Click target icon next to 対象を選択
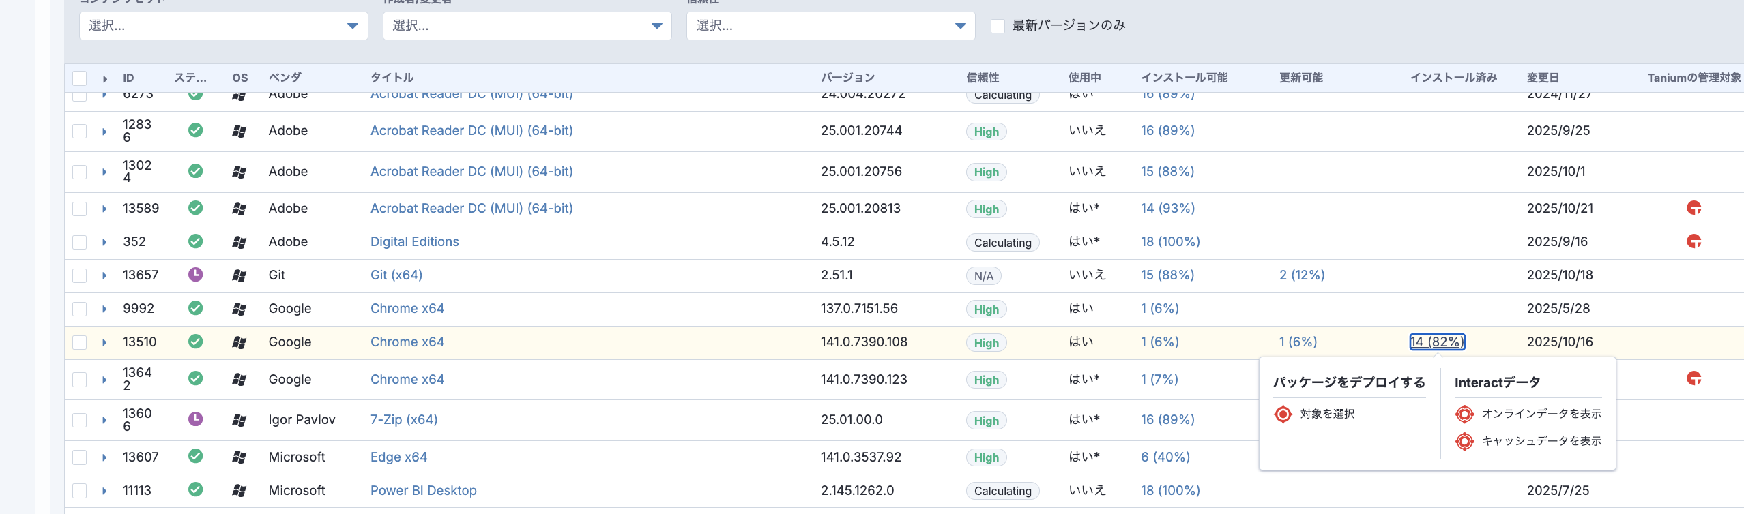The height and width of the screenshot is (514, 1744). [x=1283, y=414]
